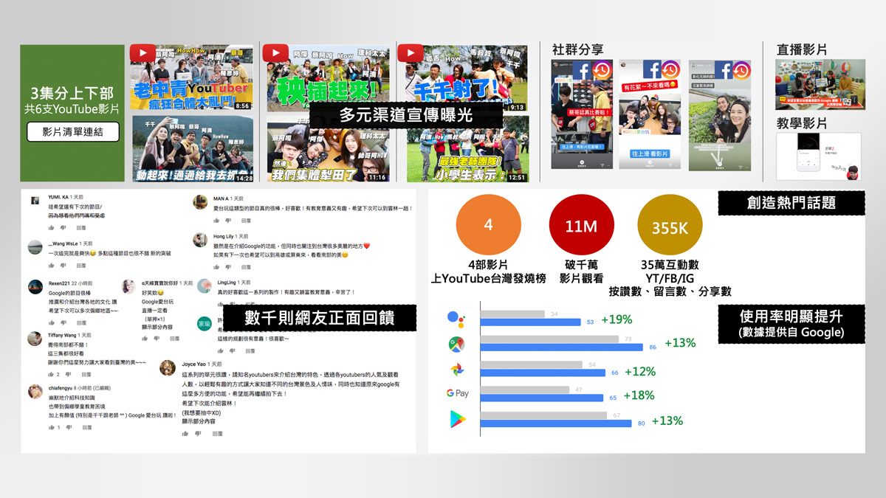886x498 pixels.
Task: Click 回覆 under __Wang WsLe's comment
Action: [81, 264]
